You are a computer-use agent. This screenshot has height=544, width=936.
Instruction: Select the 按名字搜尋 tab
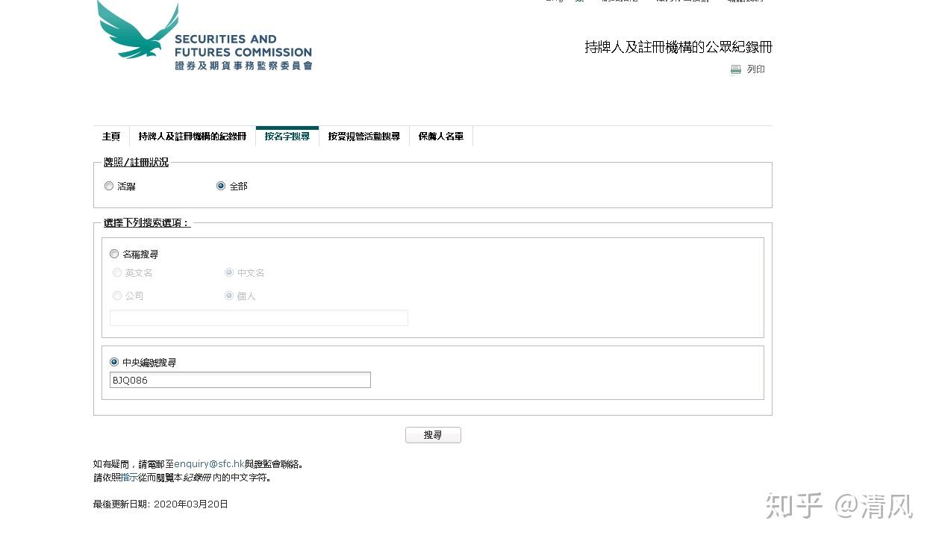tap(287, 136)
